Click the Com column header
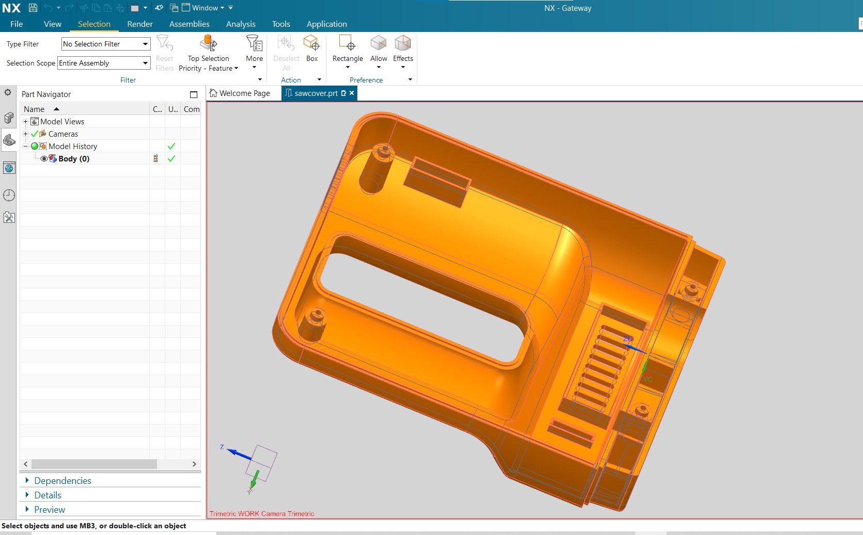This screenshot has width=863, height=535. (191, 109)
